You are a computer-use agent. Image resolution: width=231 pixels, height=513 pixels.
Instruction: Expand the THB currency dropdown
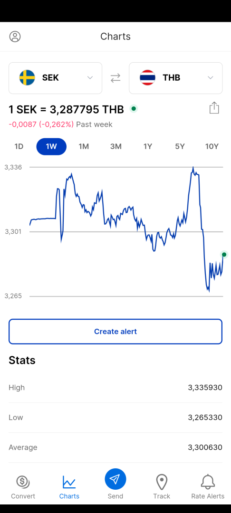[211, 77]
